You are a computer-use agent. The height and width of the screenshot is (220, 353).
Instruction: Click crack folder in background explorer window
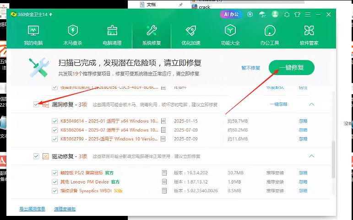point(204,7)
